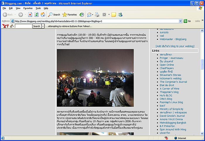The height and width of the screenshot is (141, 205).
Task: Click Add blog to your weblog link
Action: tap(175, 46)
